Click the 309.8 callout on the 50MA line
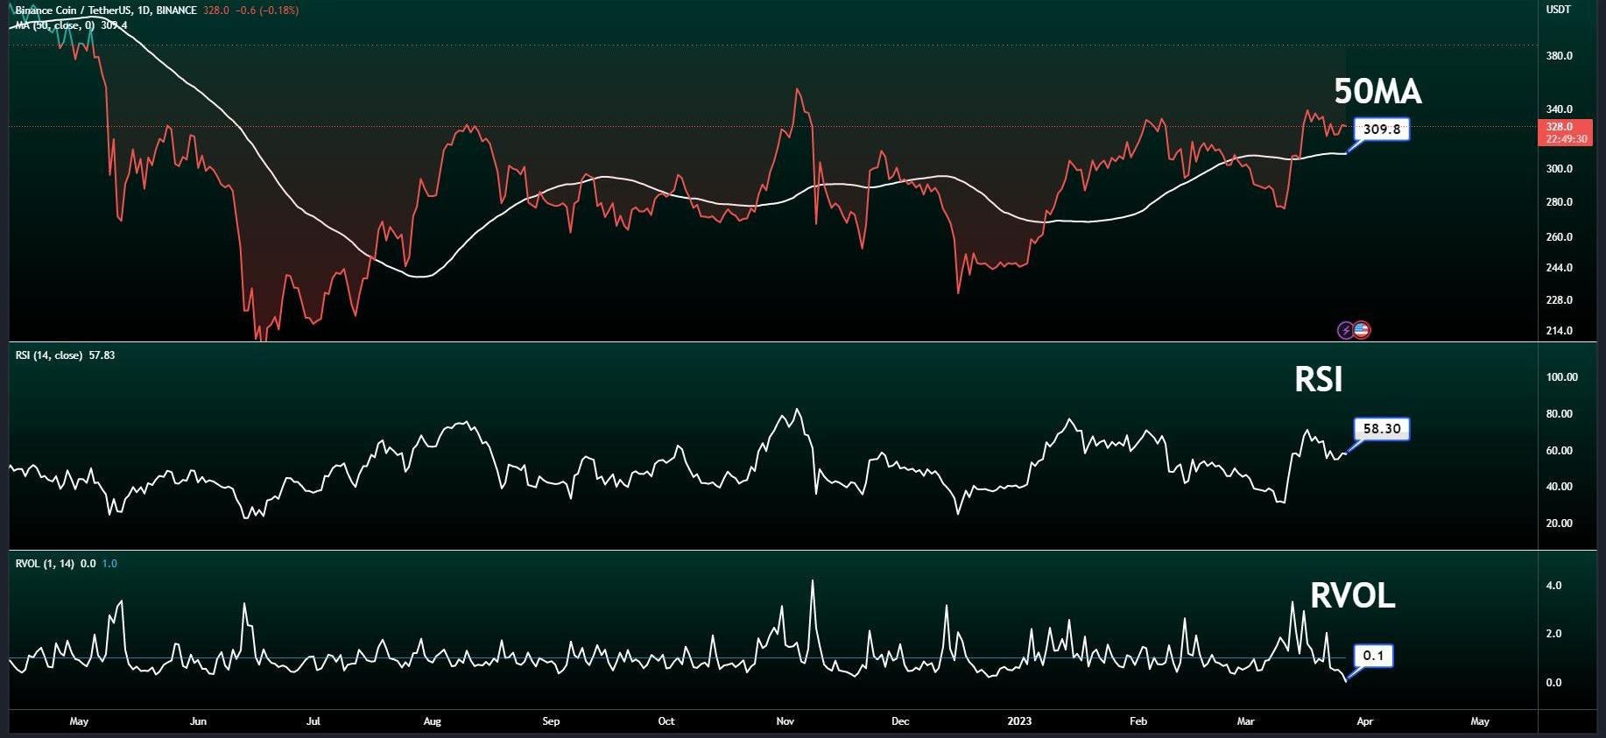The width and height of the screenshot is (1606, 738). (x=1382, y=130)
